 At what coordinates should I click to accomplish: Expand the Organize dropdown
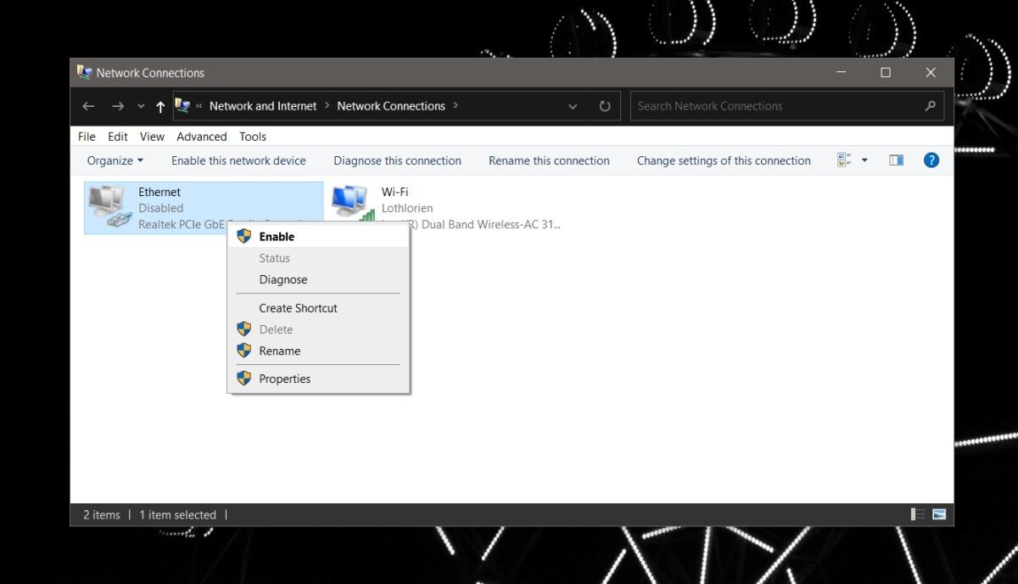115,160
